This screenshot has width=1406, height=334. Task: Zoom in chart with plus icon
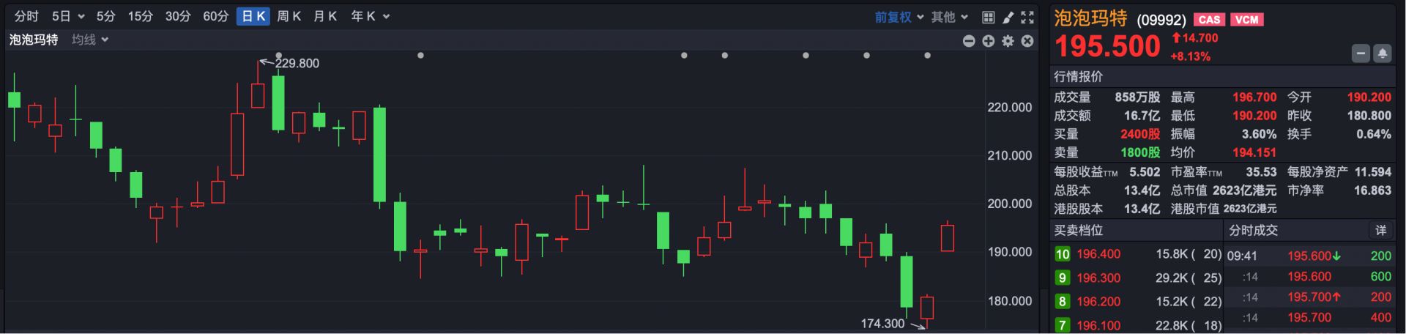(989, 41)
